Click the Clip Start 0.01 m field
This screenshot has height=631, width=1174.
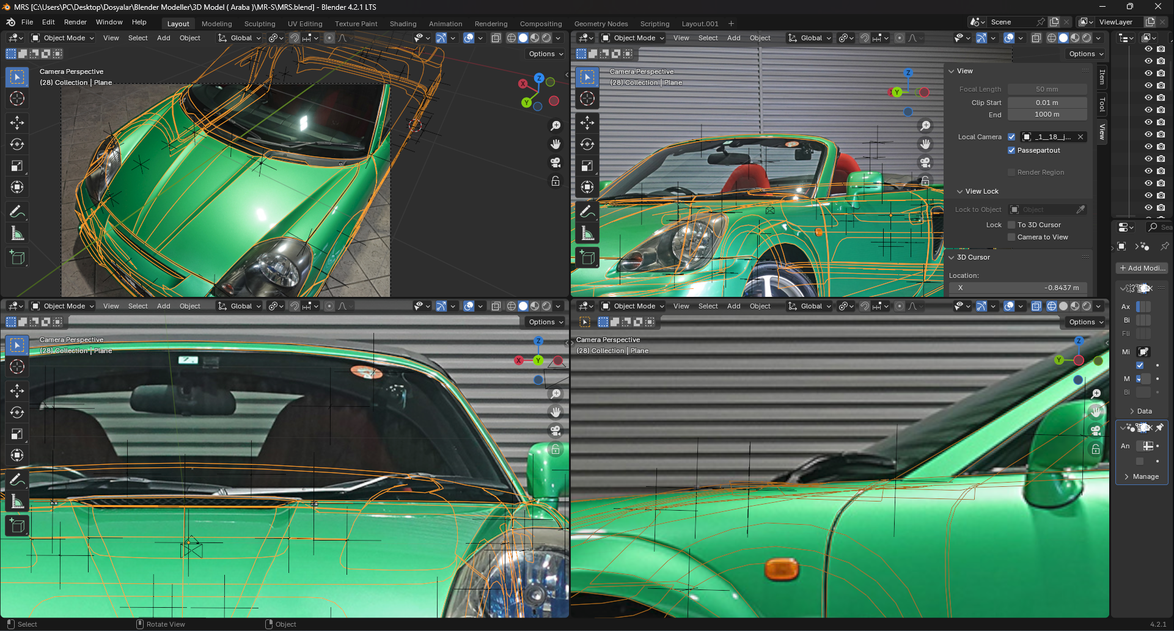coord(1046,103)
